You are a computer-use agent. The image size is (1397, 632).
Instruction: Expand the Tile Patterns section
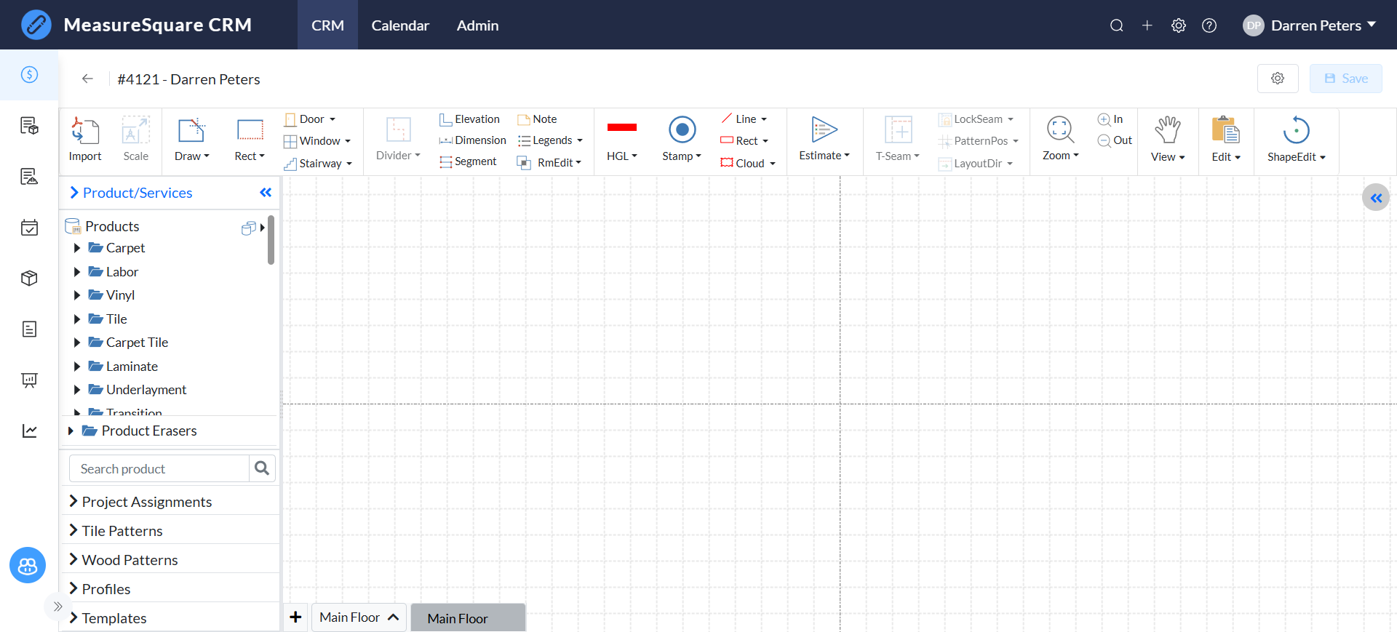click(169, 531)
